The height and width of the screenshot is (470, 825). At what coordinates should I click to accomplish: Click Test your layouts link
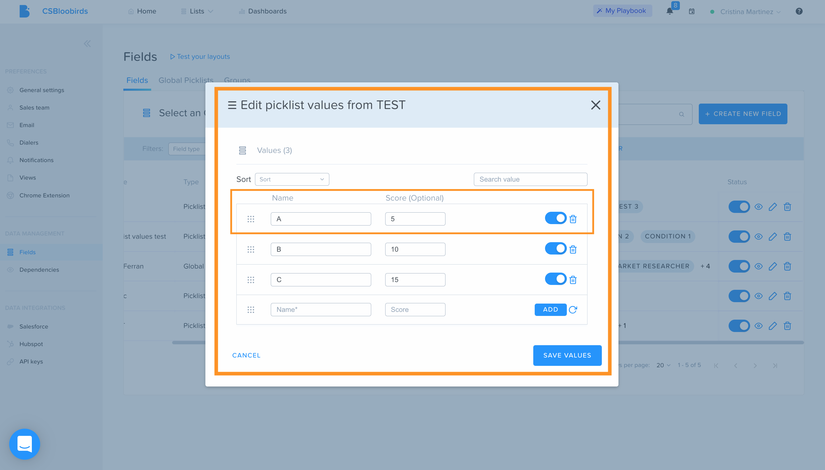tap(200, 57)
